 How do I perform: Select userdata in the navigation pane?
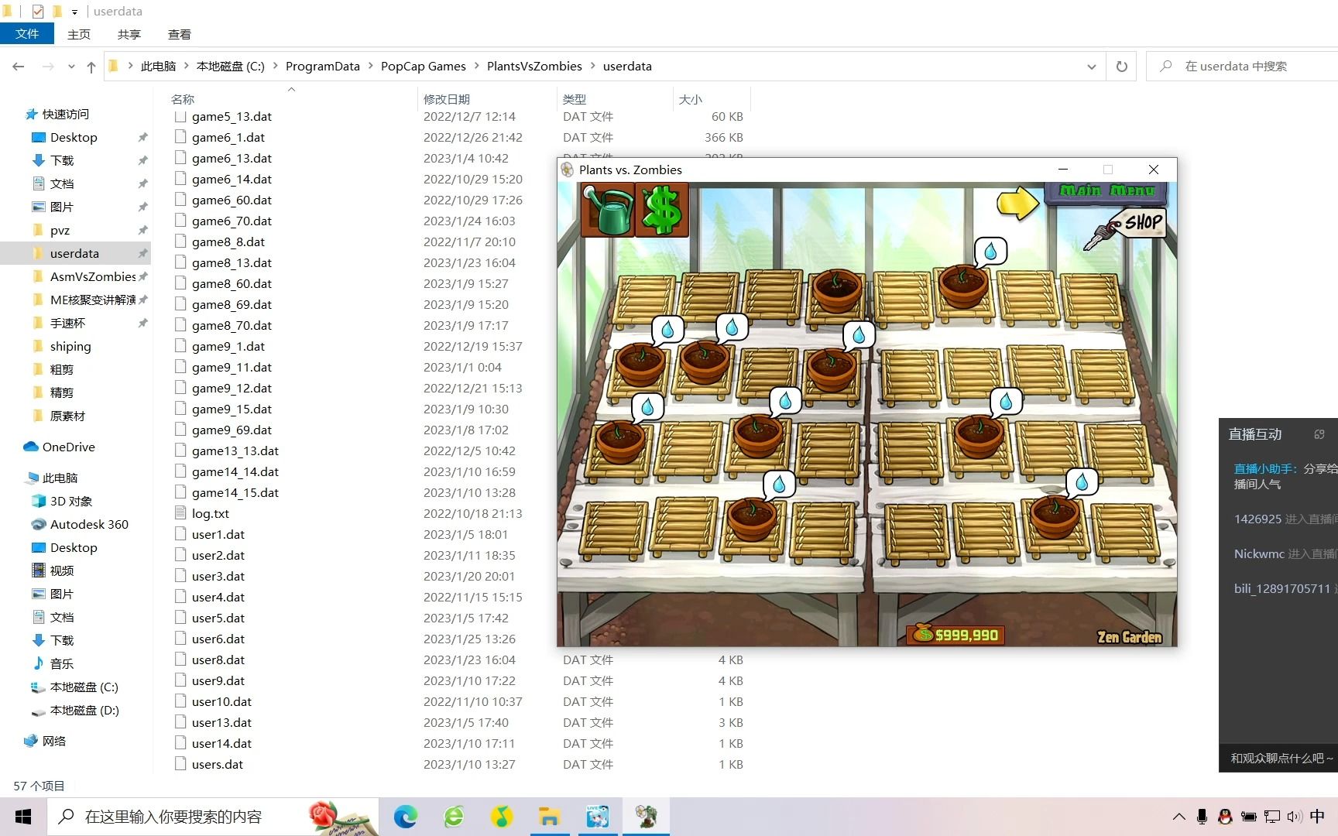point(74,253)
